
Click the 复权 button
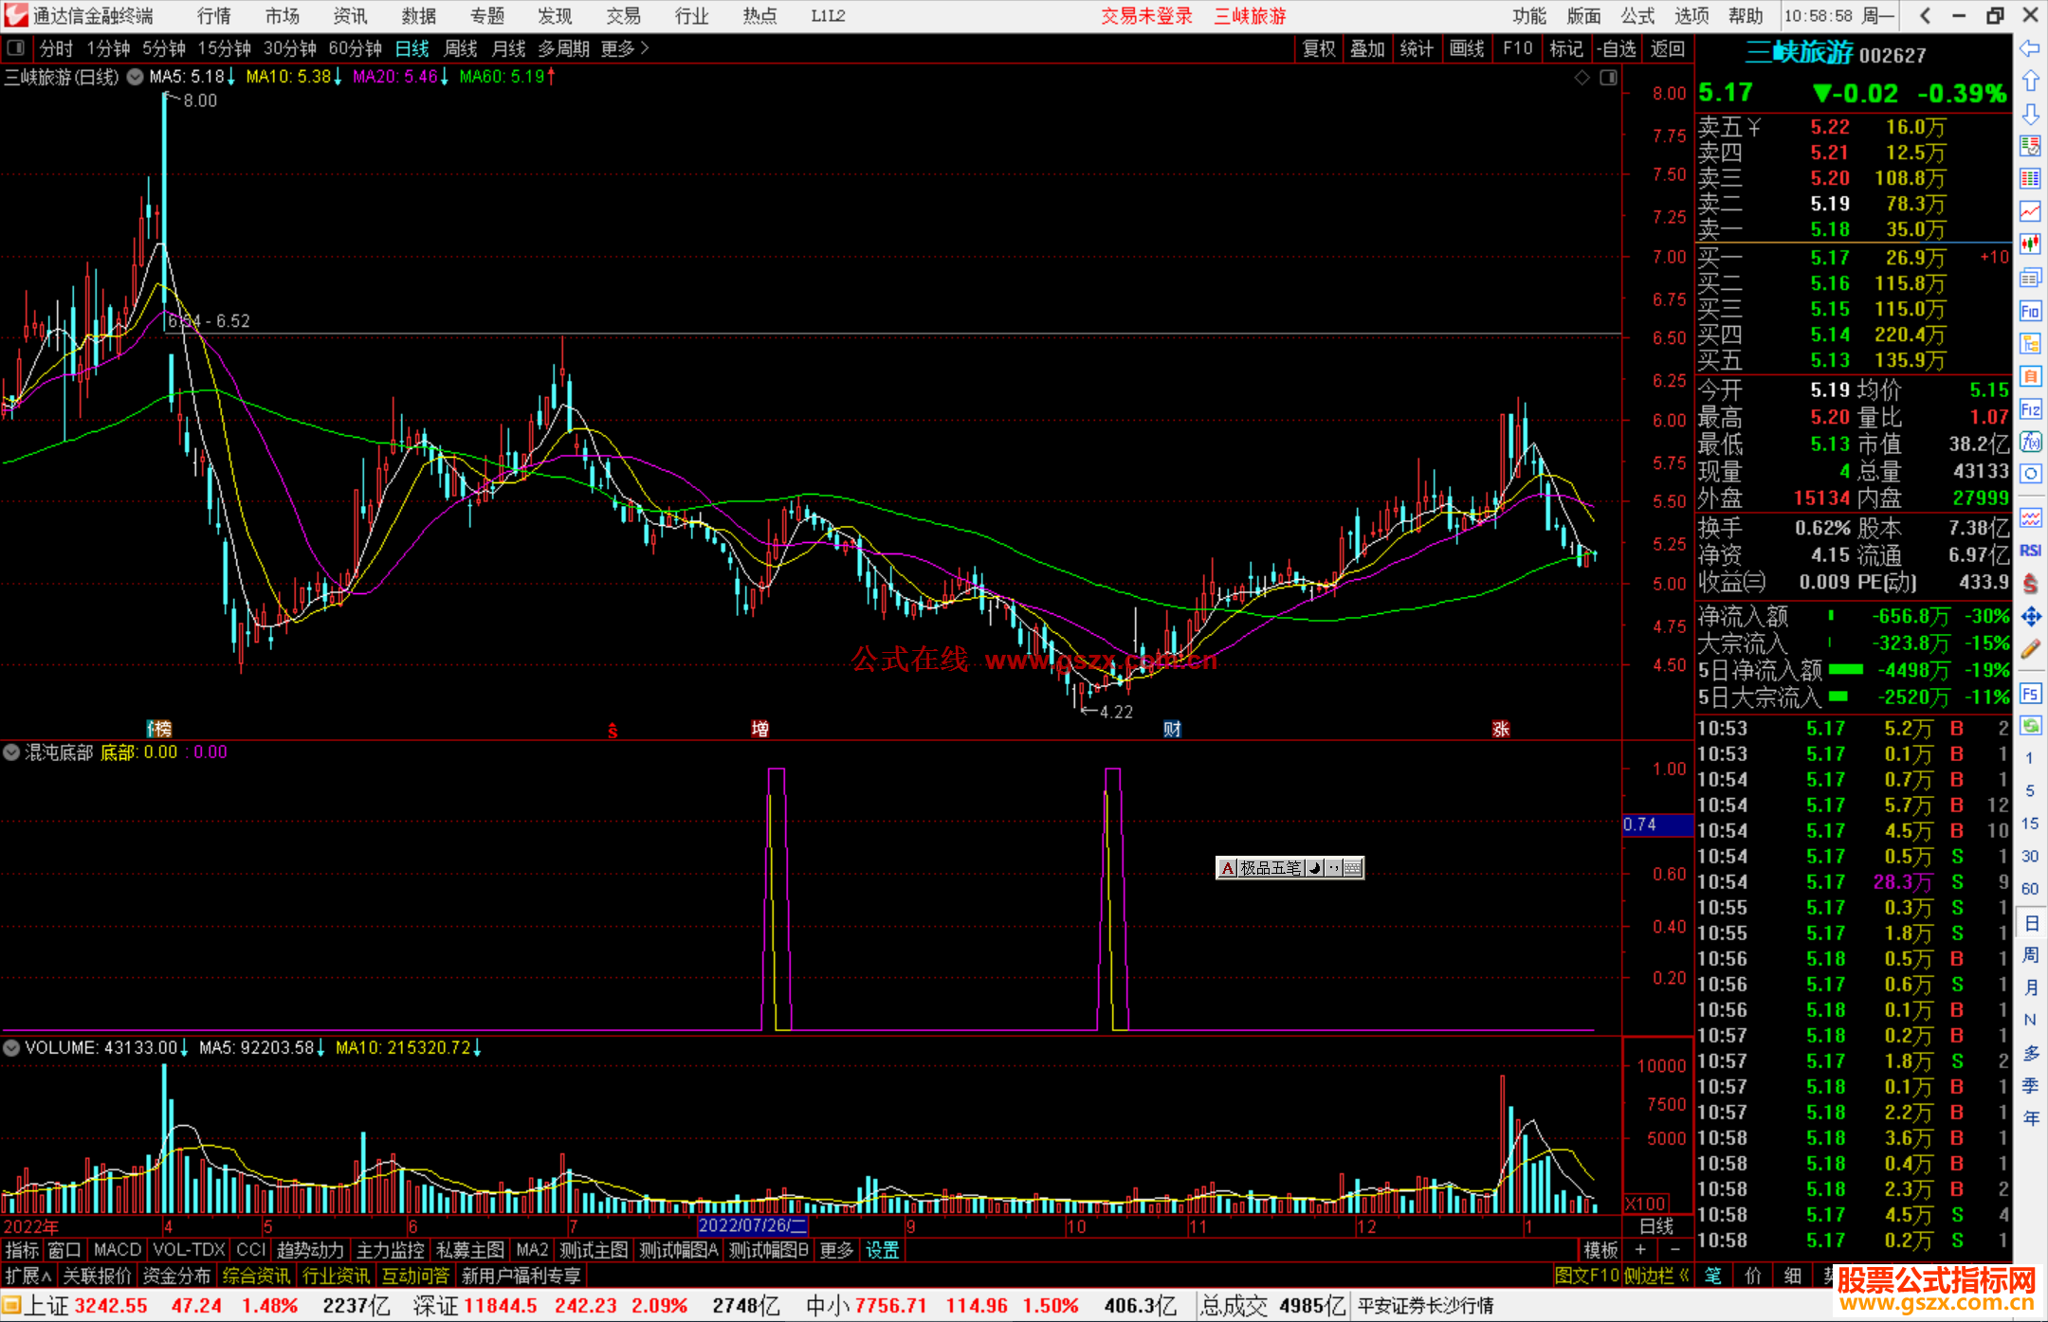(1318, 48)
